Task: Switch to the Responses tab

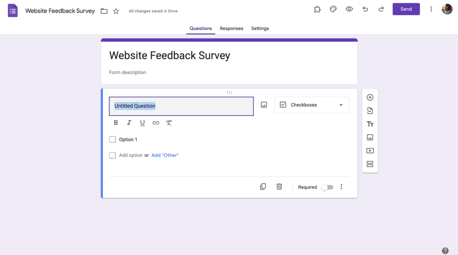Action: click(231, 28)
